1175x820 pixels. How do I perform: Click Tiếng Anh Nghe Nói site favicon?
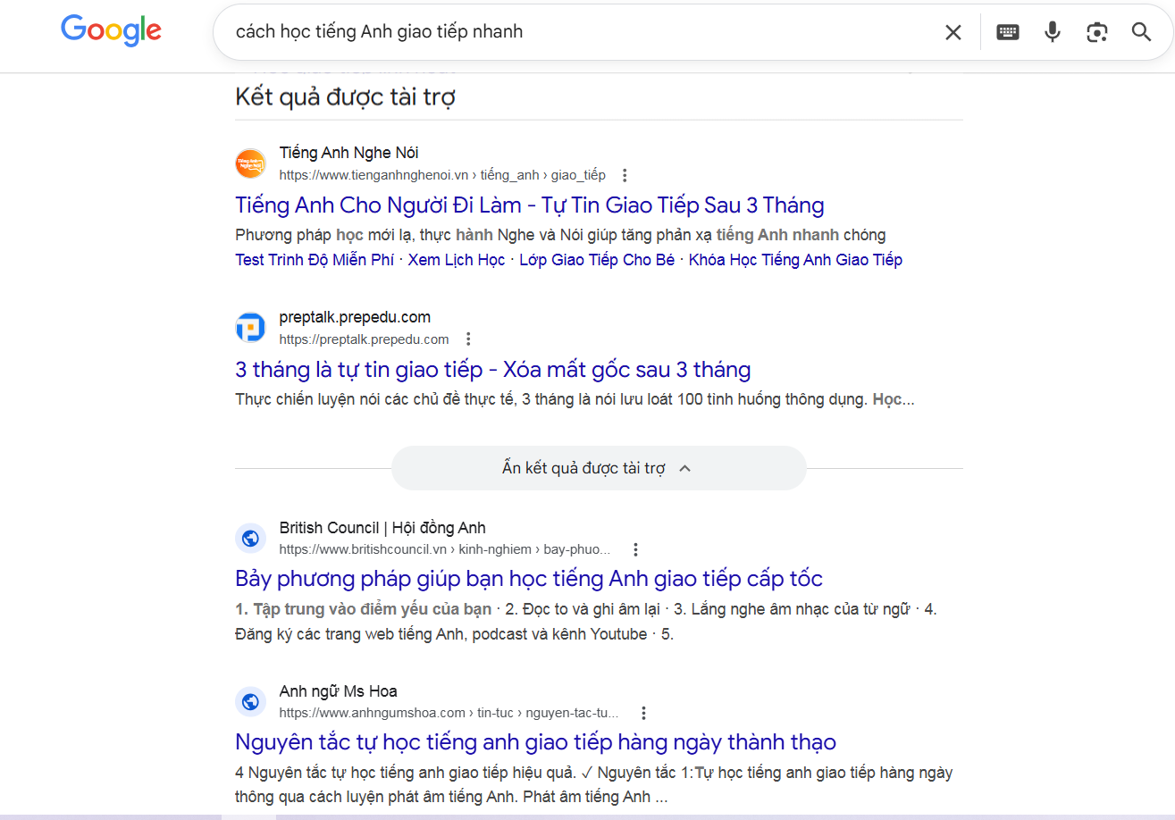coord(250,163)
